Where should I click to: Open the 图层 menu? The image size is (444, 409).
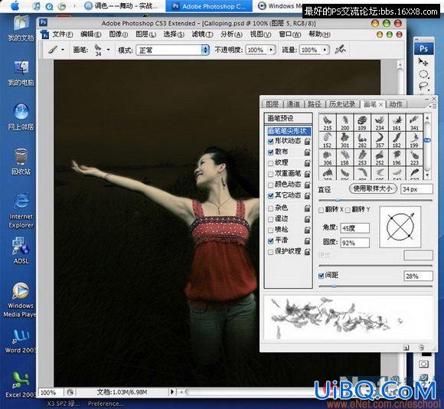tap(145, 34)
